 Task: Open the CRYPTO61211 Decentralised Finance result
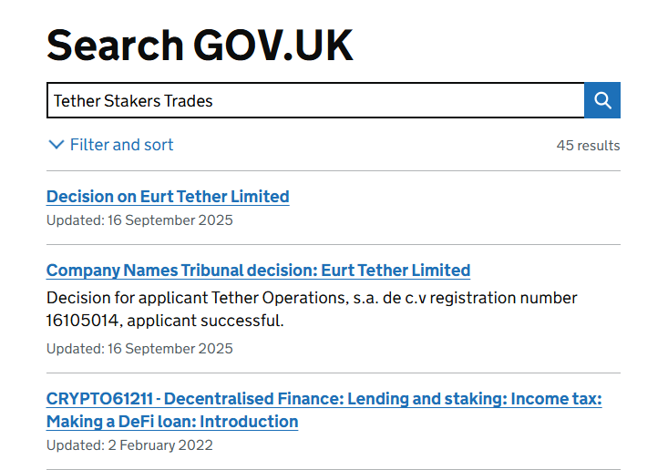[x=324, y=399]
